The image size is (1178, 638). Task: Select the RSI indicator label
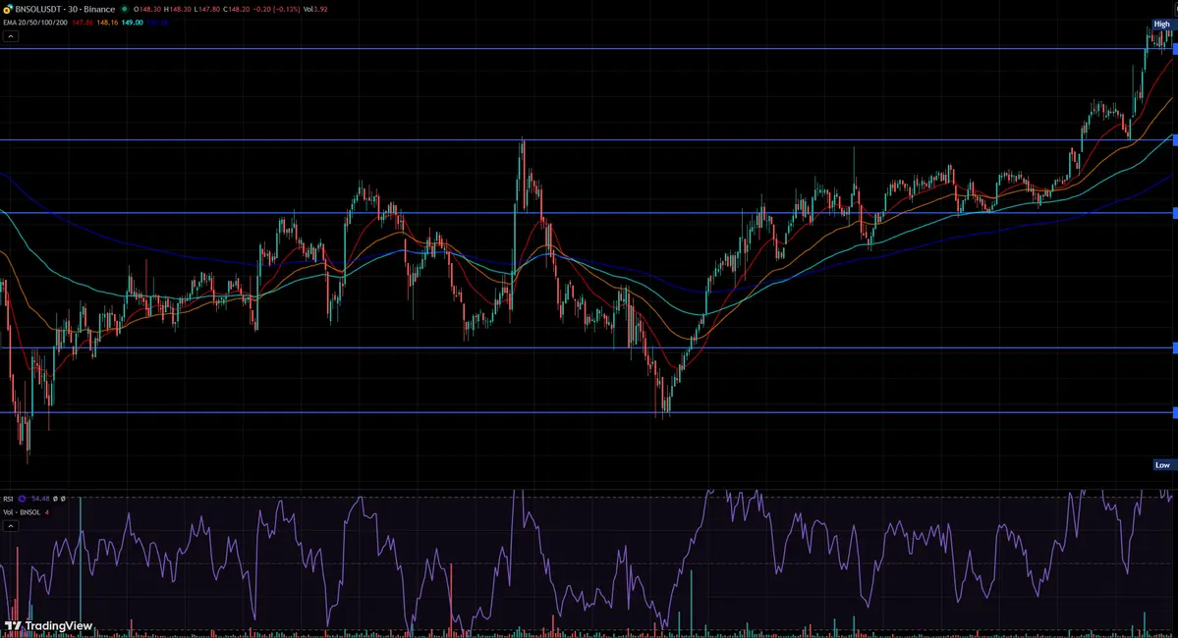pyautogui.click(x=8, y=499)
